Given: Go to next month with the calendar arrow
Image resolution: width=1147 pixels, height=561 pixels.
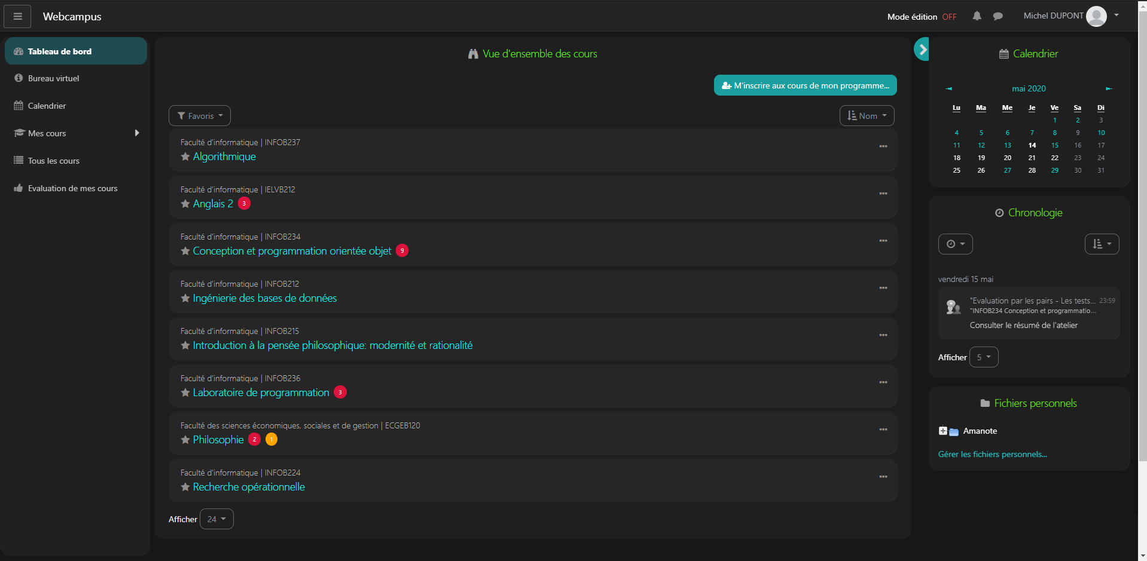Looking at the screenshot, I should point(1109,88).
